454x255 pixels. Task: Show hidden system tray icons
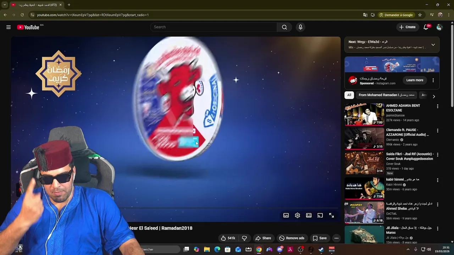click(408, 249)
